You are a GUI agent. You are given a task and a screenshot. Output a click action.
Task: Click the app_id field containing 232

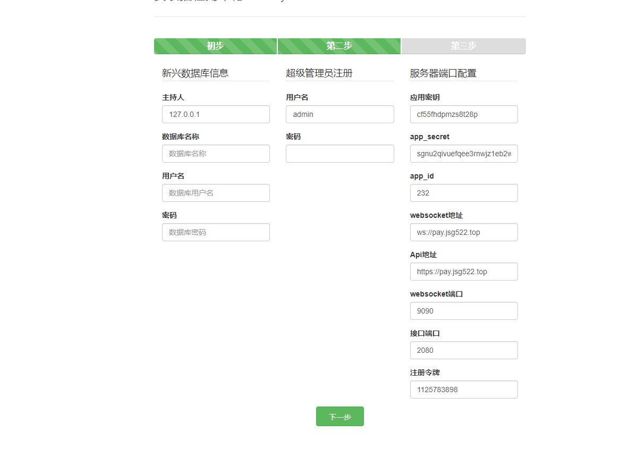[x=463, y=192]
